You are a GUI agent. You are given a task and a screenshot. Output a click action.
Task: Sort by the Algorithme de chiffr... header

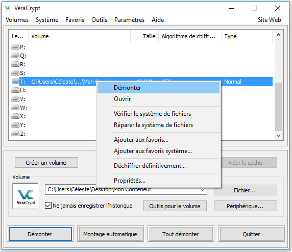pyautogui.click(x=190, y=36)
